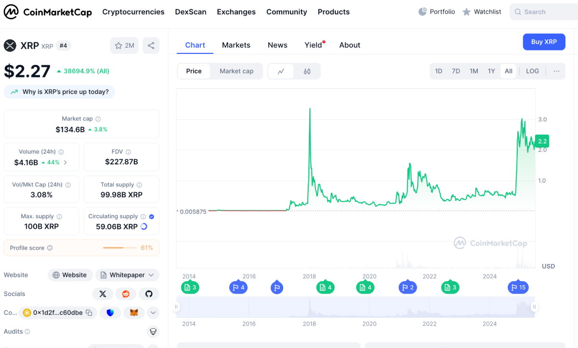Viewport: 578px width, 348px height.
Task: Open Exchanges nav menu
Action: tap(236, 12)
